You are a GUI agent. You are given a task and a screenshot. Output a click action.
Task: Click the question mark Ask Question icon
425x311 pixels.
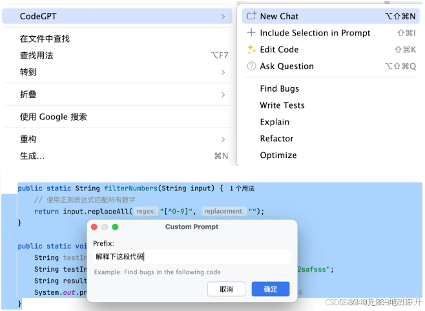tap(251, 66)
